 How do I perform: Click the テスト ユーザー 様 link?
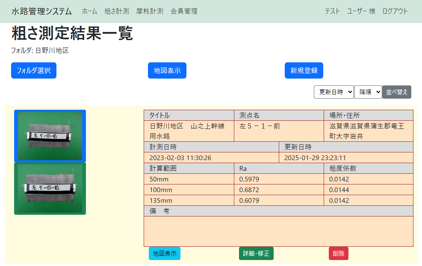click(x=350, y=11)
